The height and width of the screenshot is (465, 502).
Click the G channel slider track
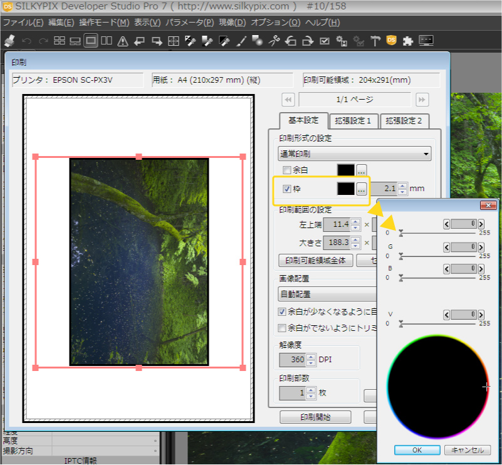pos(437,257)
